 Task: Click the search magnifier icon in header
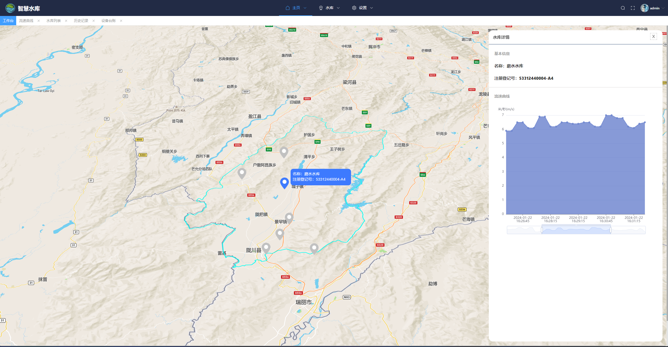pos(623,8)
